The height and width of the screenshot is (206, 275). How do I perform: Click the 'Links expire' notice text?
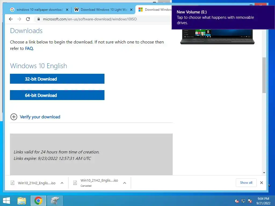point(52,158)
